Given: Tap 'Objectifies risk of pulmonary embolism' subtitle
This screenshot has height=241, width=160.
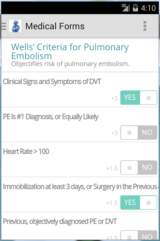Looking at the screenshot, I should click(70, 64).
